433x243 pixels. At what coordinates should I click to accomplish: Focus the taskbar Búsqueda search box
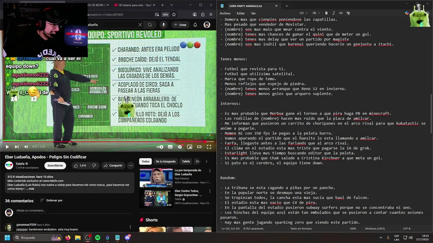click(38, 238)
